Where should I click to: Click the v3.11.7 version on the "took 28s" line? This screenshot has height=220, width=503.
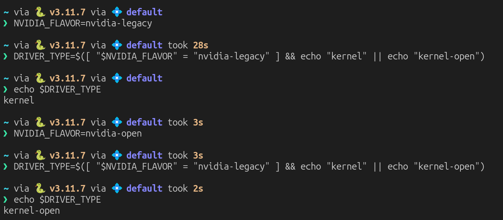(67, 45)
